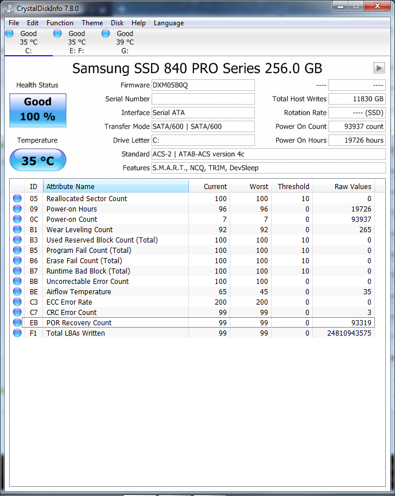Select the E: F: drive status tab
The width and height of the screenshot is (395, 496).
tap(77, 42)
